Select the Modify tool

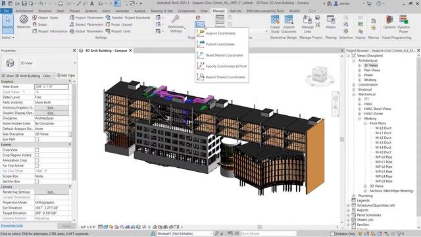tap(8, 24)
